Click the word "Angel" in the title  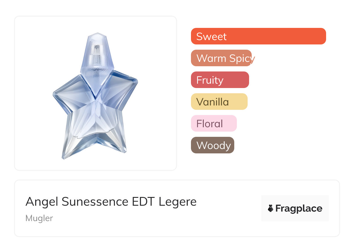pos(42,202)
